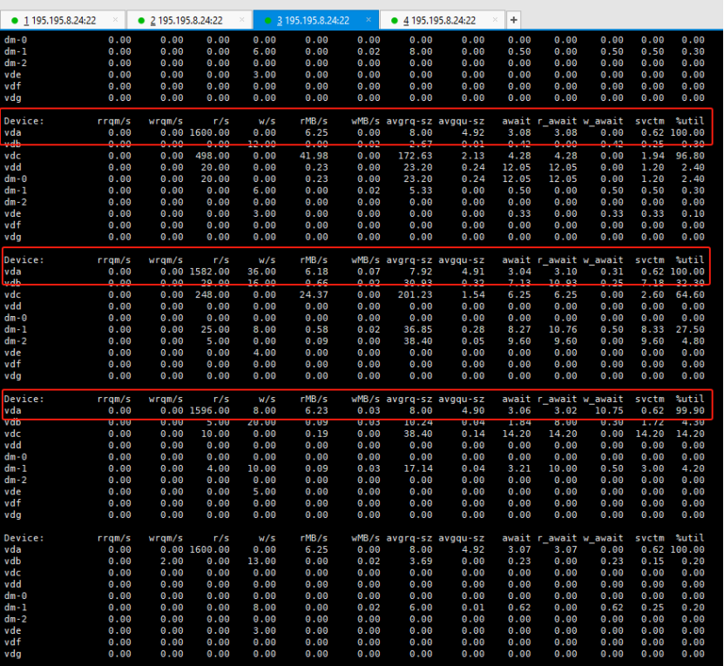Select the dm-2 %util value 4.80
This screenshot has height=666, width=724.
tap(693, 340)
